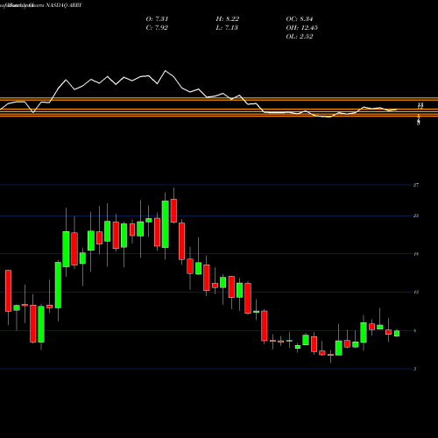Select the high value "H: 8.22"
The width and height of the screenshot is (438, 438).
click(x=228, y=19)
